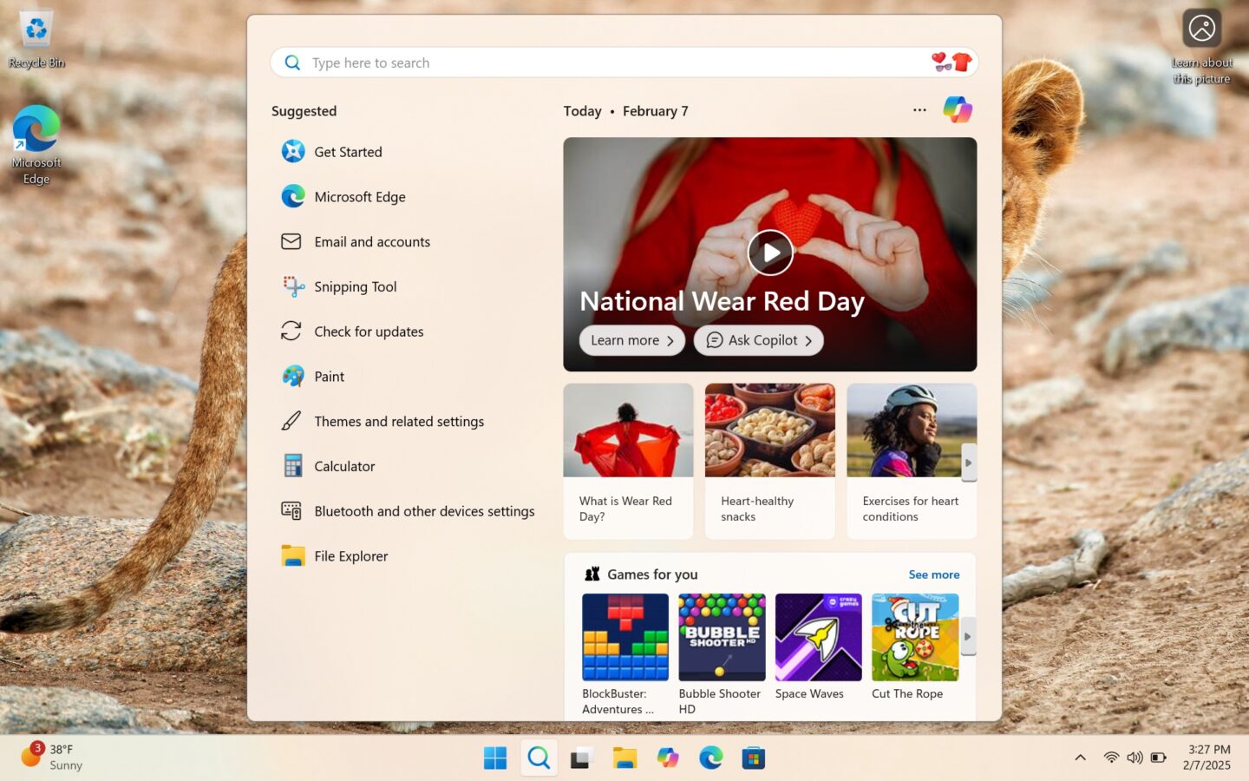This screenshot has width=1249, height=781.
Task: Click the Type here to search field
Action: click(607, 62)
